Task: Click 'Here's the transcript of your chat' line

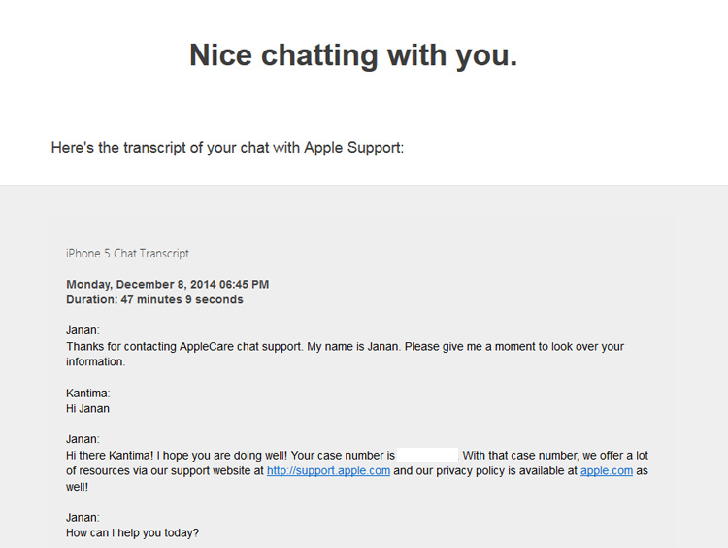Action: [227, 148]
